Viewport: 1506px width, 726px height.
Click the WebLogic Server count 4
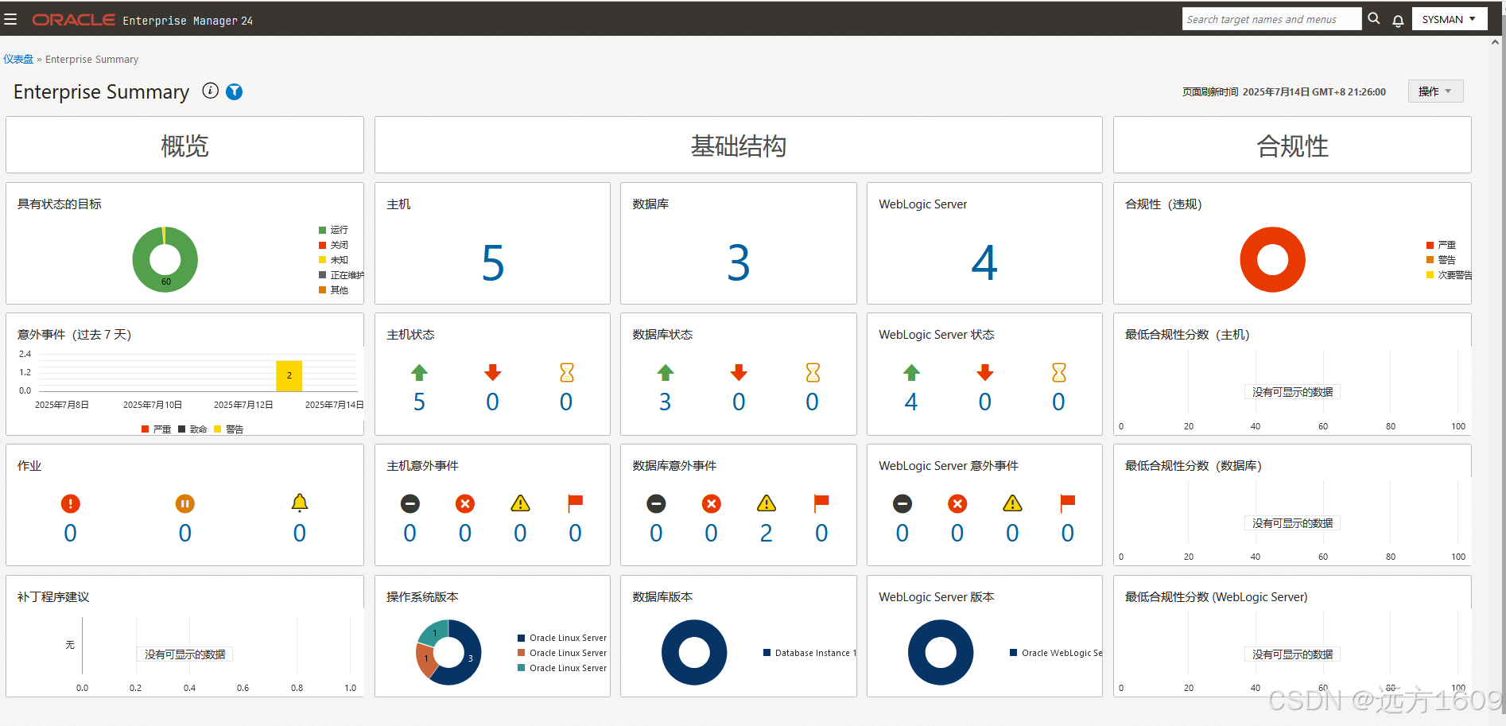(x=984, y=262)
